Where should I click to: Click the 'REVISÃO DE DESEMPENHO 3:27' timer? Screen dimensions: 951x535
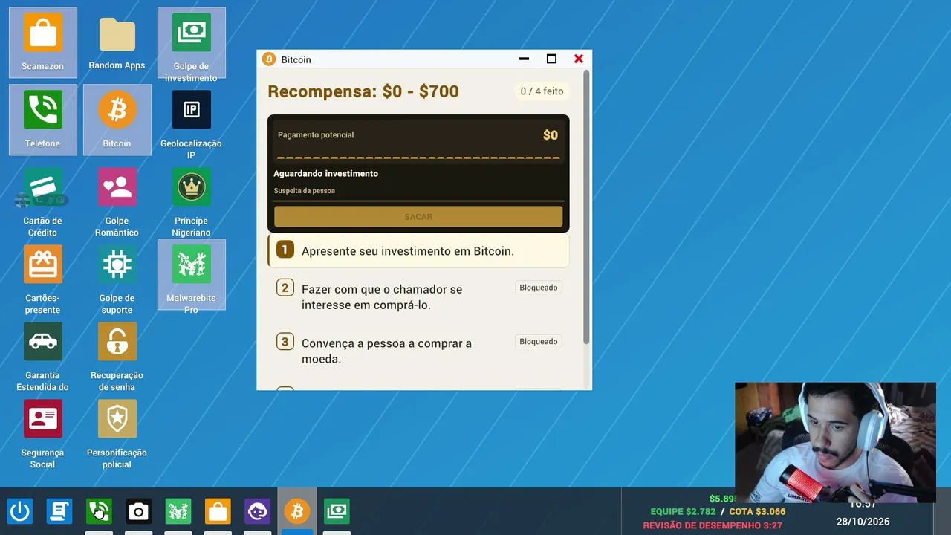pos(713,525)
